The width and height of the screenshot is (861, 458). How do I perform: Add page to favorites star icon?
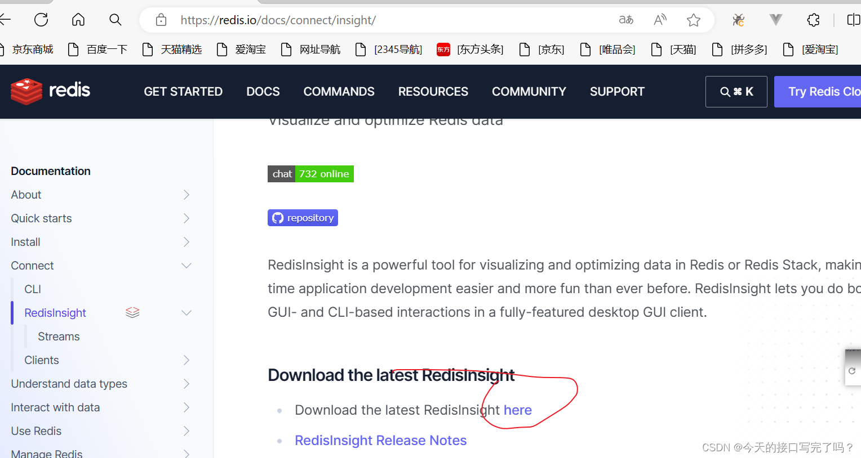pyautogui.click(x=694, y=20)
